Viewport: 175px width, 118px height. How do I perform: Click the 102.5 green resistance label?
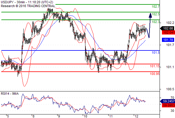pyautogui.click(x=156, y=14)
